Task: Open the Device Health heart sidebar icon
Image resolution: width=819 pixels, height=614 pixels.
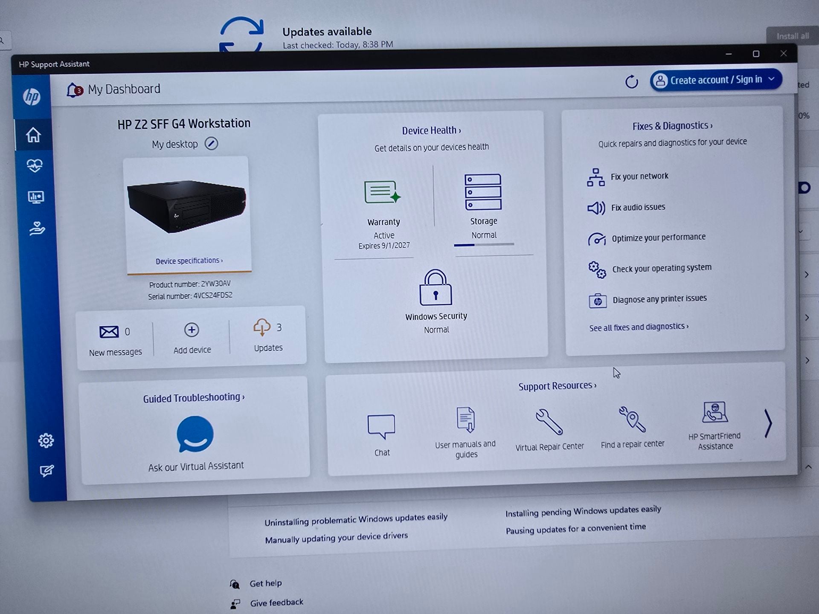Action: click(35, 165)
